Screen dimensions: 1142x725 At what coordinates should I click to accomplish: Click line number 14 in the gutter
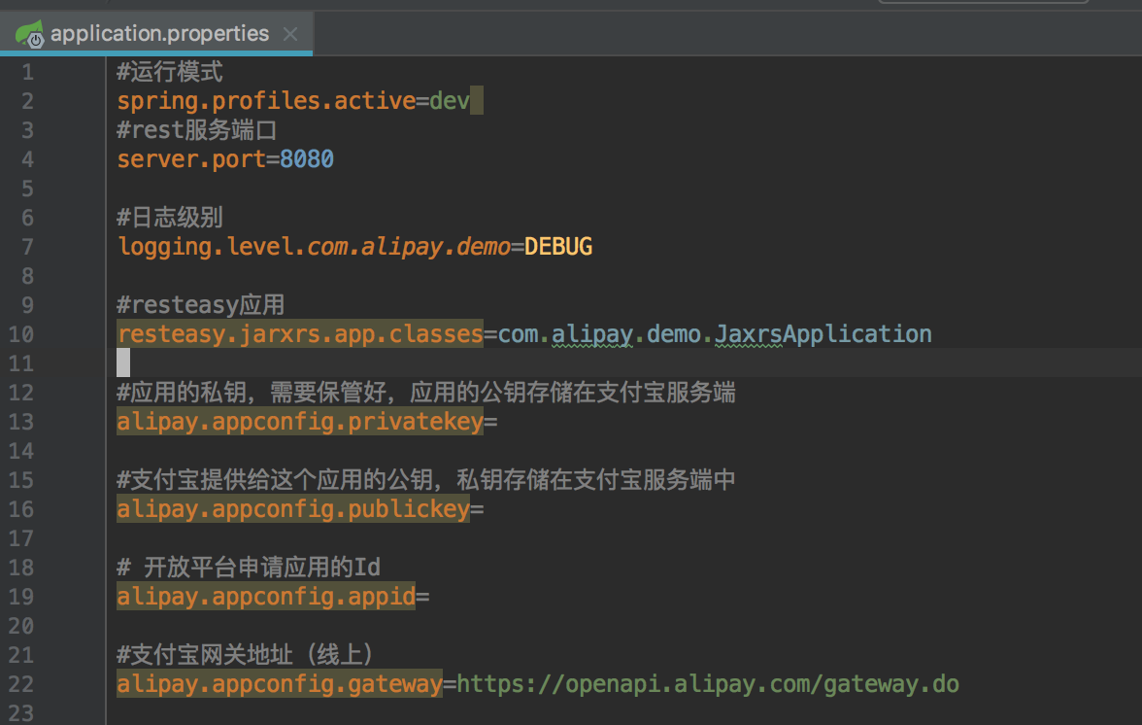21,451
